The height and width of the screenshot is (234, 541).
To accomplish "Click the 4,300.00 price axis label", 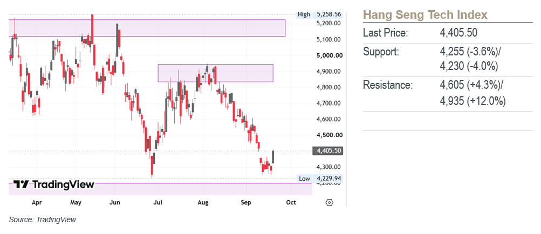I will point(328,167).
